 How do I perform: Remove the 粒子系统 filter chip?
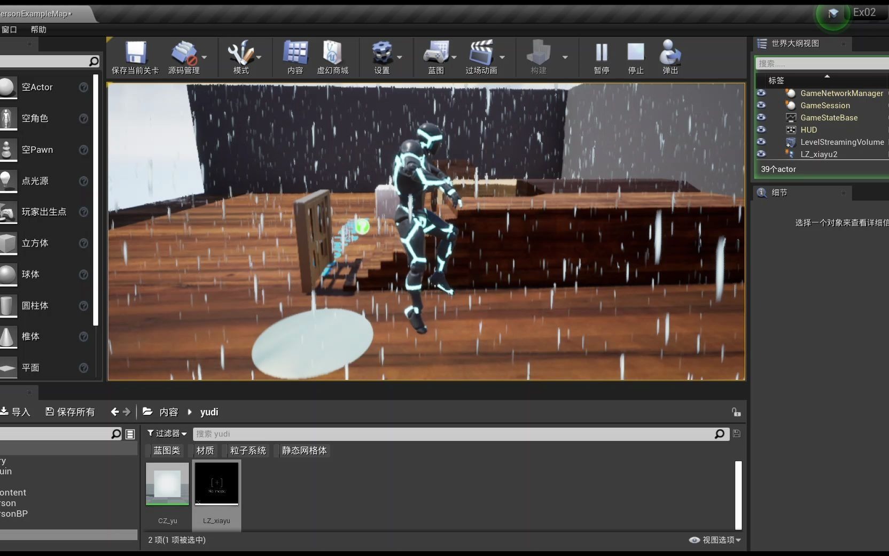pos(247,451)
